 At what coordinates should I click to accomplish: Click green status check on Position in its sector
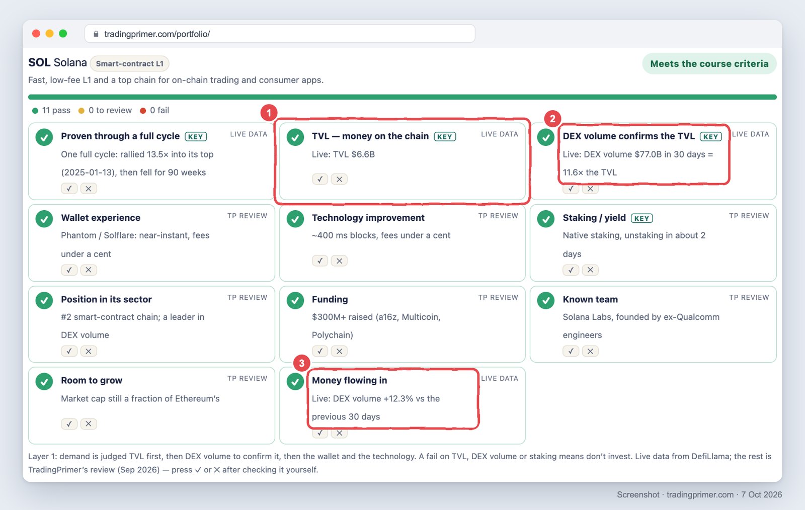[x=44, y=300]
